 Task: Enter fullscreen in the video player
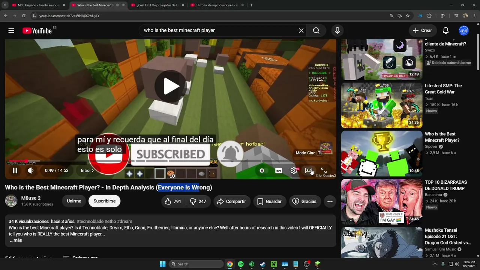point(324,171)
